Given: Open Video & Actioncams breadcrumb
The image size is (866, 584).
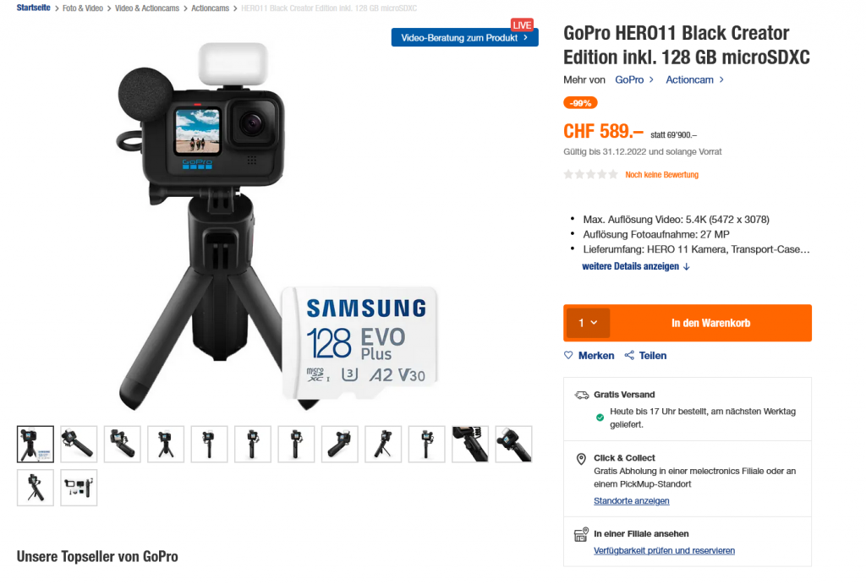Looking at the screenshot, I should pyautogui.click(x=147, y=8).
